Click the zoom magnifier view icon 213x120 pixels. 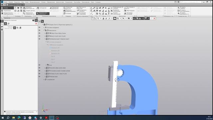click(98, 18)
